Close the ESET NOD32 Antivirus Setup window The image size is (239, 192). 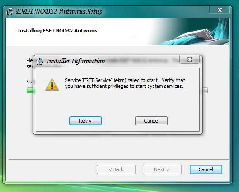click(x=220, y=10)
